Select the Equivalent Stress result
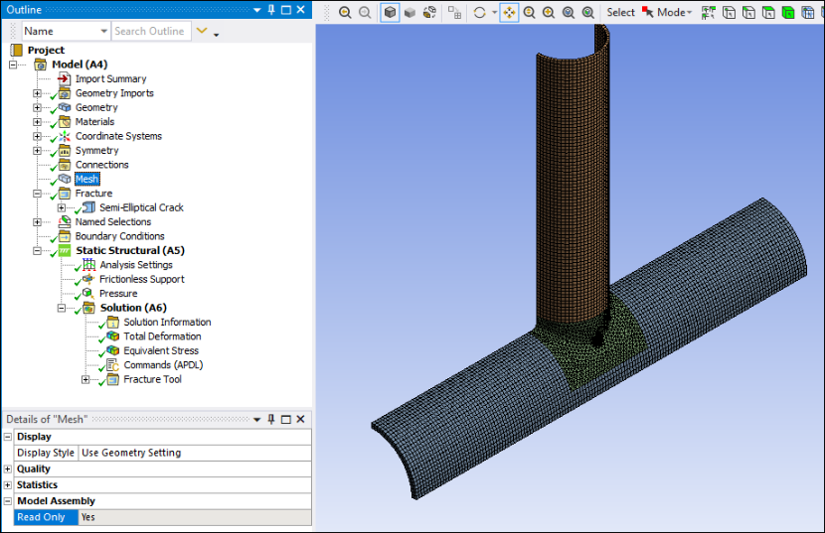 [x=161, y=350]
